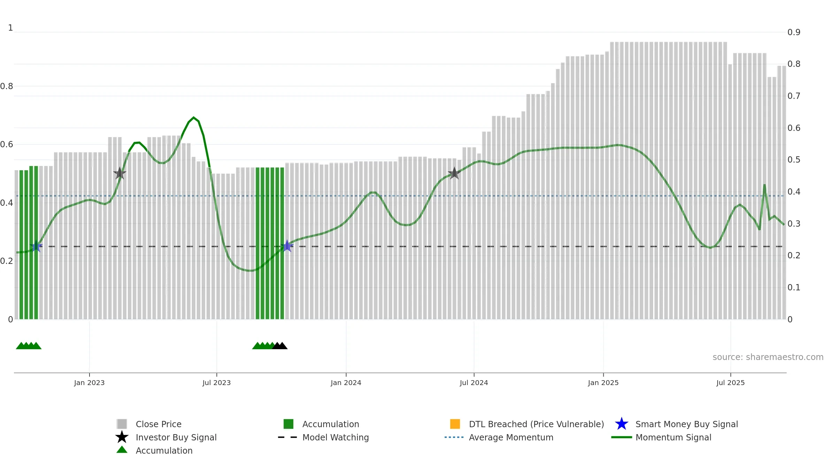Toggle the Average Momentum dotted legend entry
Image resolution: width=836 pixels, height=470 pixels.
coord(511,437)
